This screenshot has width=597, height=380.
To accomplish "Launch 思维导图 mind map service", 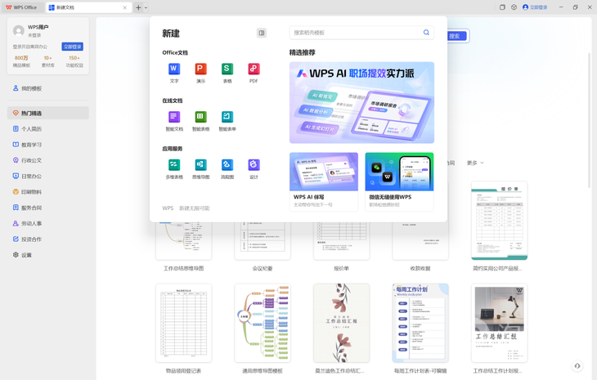I will coord(200,169).
